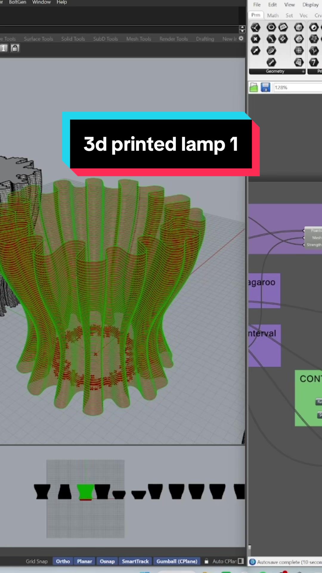322x573 pixels.
Task: Open the 128% zoom combo box
Action: click(x=298, y=87)
